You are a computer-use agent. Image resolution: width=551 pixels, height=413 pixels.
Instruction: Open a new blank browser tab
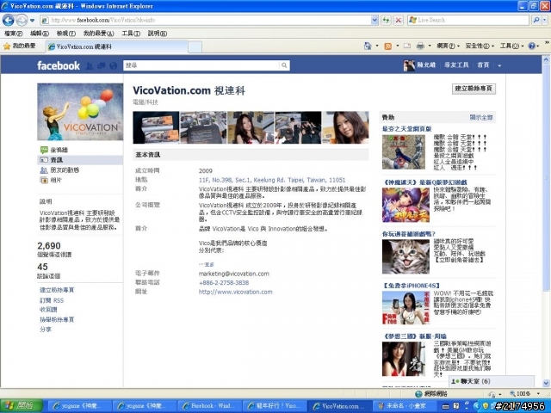[195, 46]
